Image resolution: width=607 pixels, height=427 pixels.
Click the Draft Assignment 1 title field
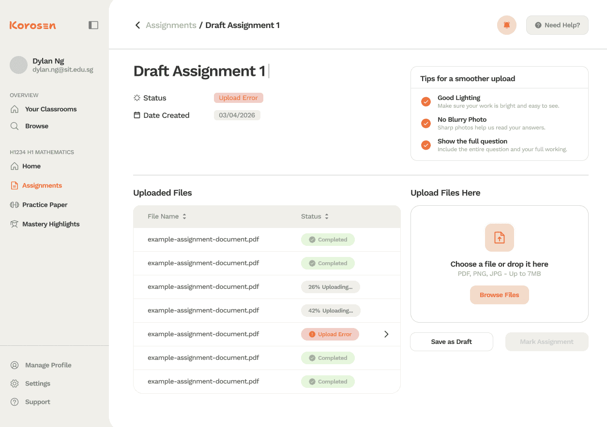(200, 71)
